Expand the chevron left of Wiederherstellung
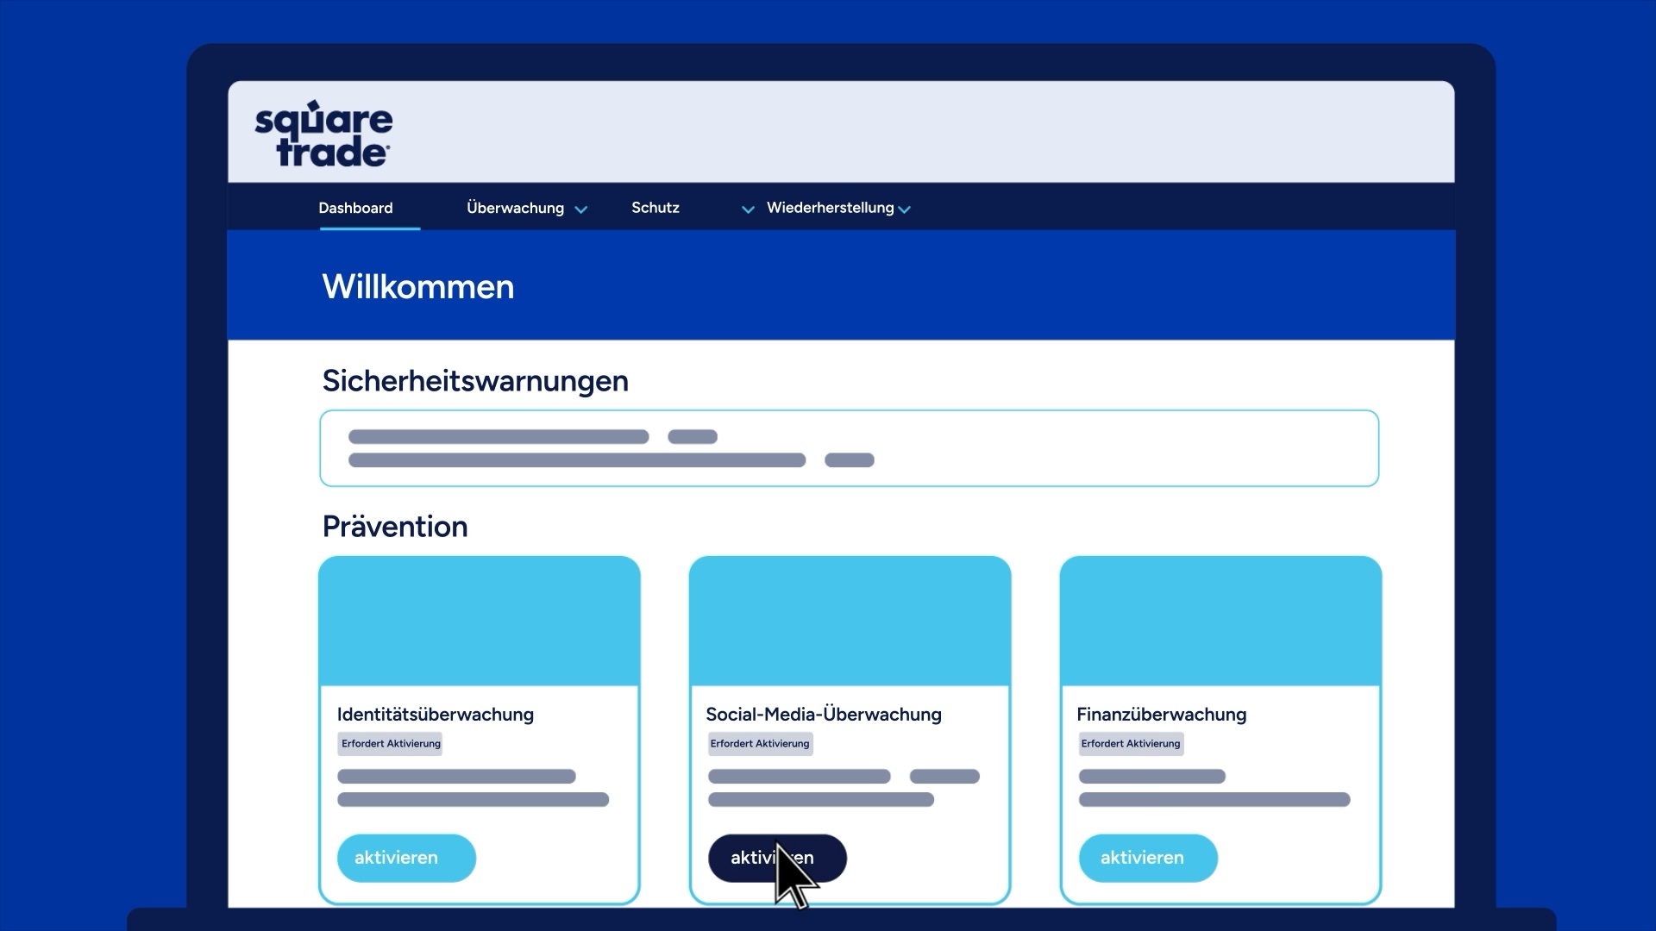This screenshot has width=1656, height=931. pyautogui.click(x=748, y=209)
